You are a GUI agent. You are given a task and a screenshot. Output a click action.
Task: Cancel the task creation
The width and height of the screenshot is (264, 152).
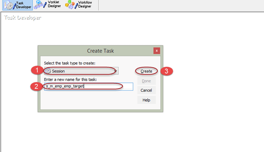tap(146, 90)
